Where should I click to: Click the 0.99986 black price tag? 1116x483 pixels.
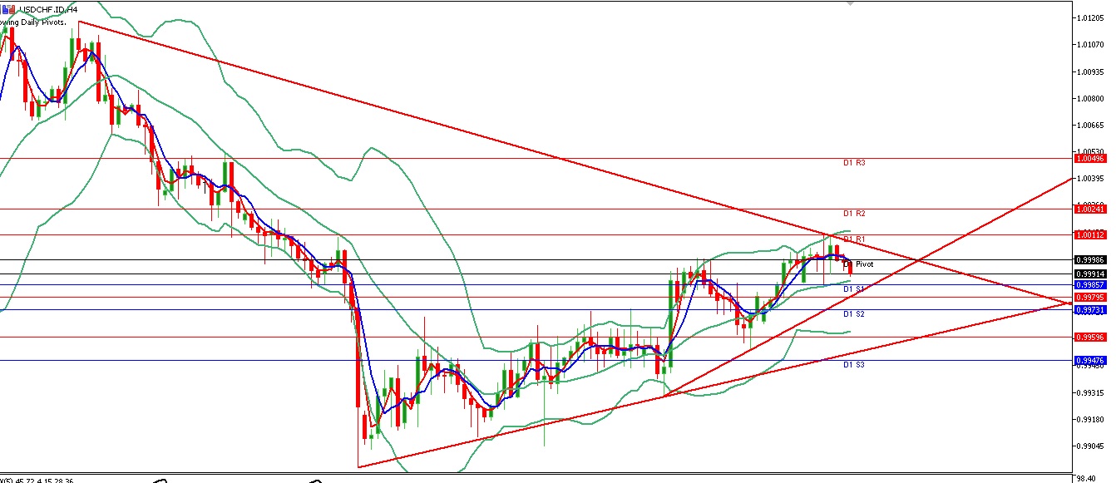pos(1089,260)
